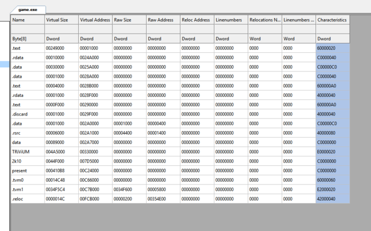Click Characteristics value E2000020

coord(326,189)
